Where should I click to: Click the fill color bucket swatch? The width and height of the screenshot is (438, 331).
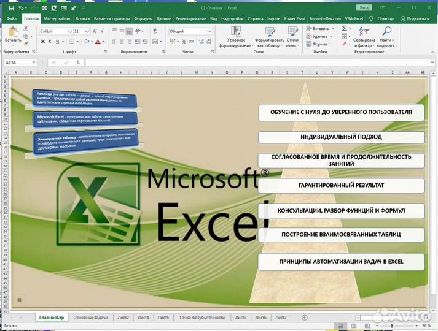click(x=87, y=42)
